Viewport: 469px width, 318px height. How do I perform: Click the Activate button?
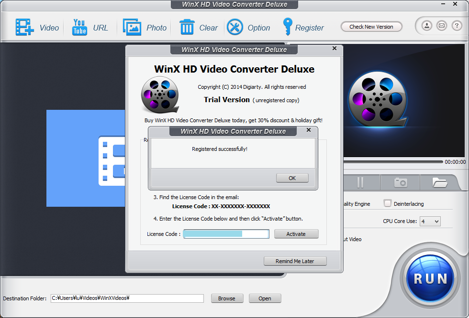click(296, 234)
